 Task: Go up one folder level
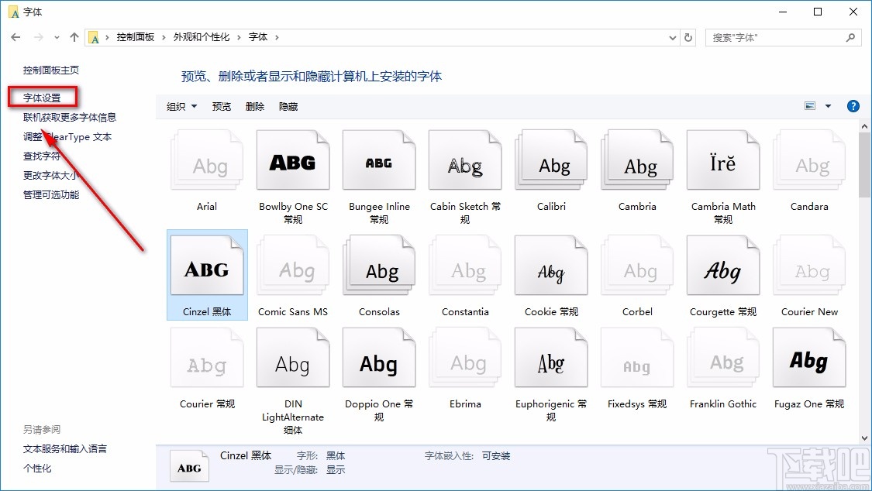click(73, 36)
